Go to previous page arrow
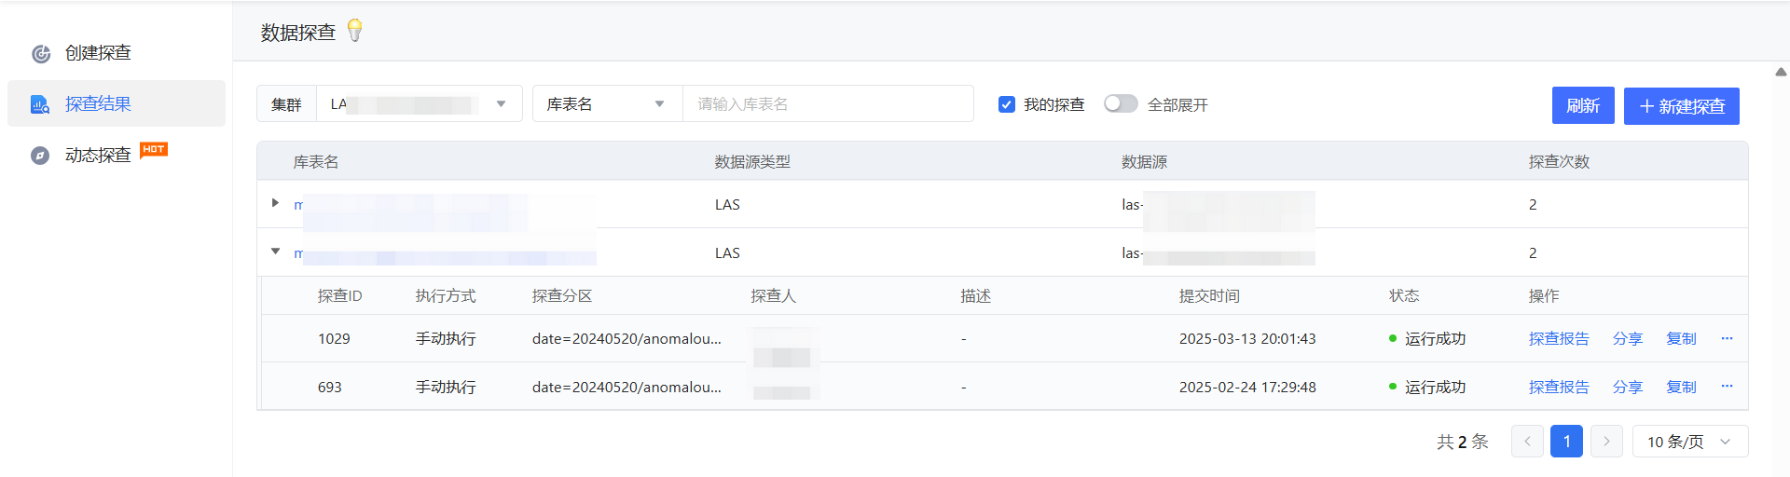Screen dimensions: 1790x477 click(x=1527, y=441)
